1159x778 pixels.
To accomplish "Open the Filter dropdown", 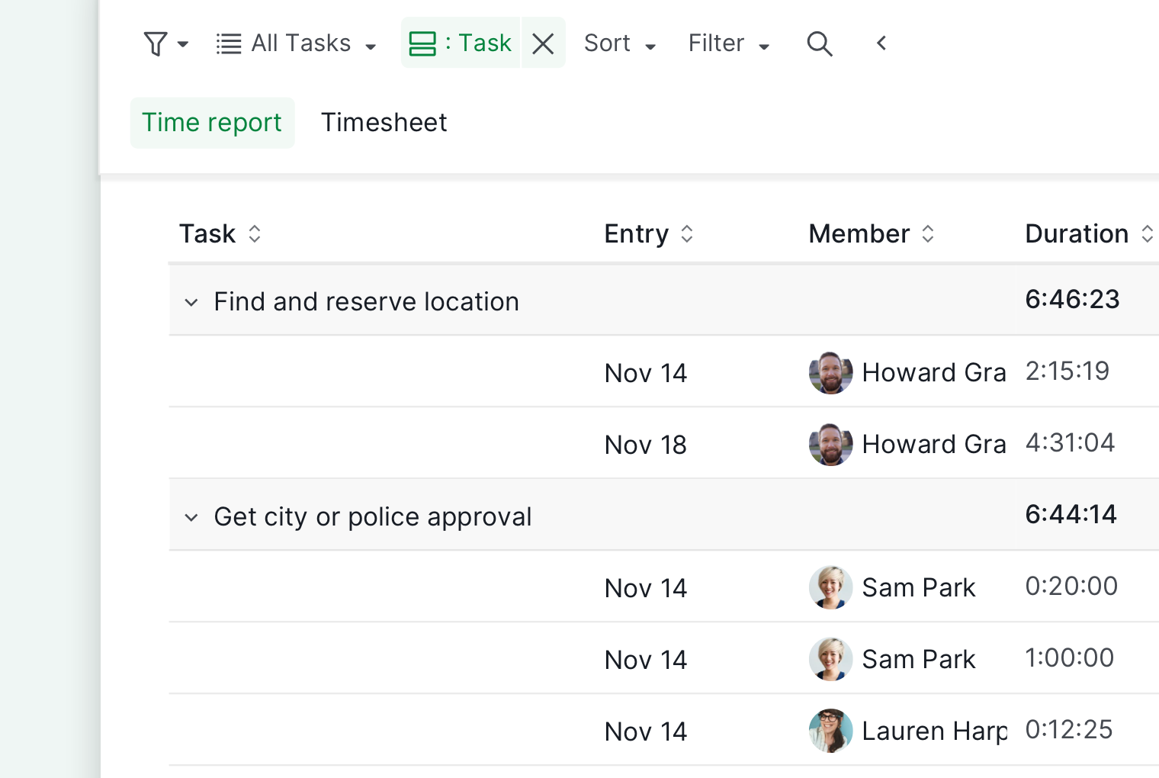I will click(727, 43).
